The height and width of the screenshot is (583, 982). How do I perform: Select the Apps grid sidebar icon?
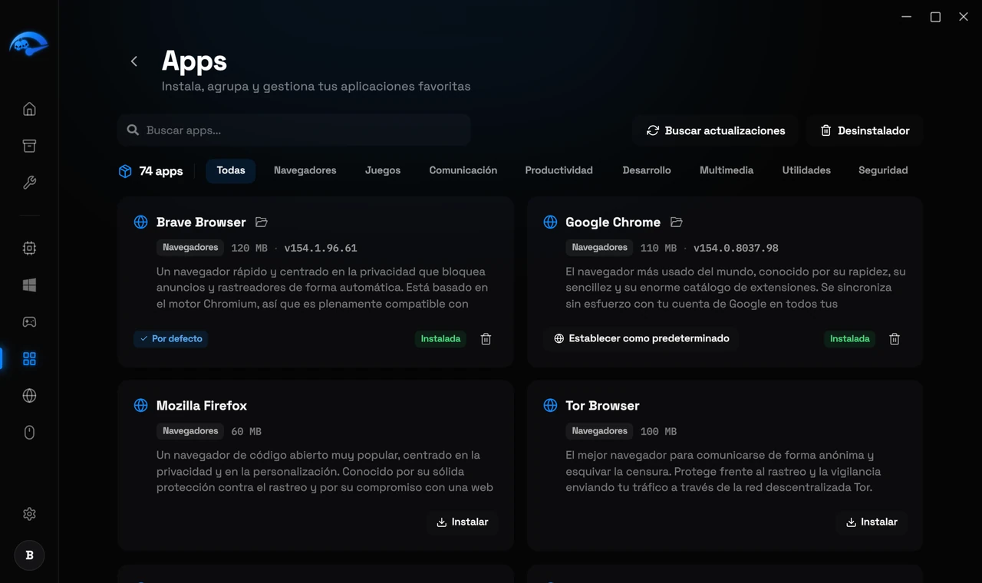29,359
